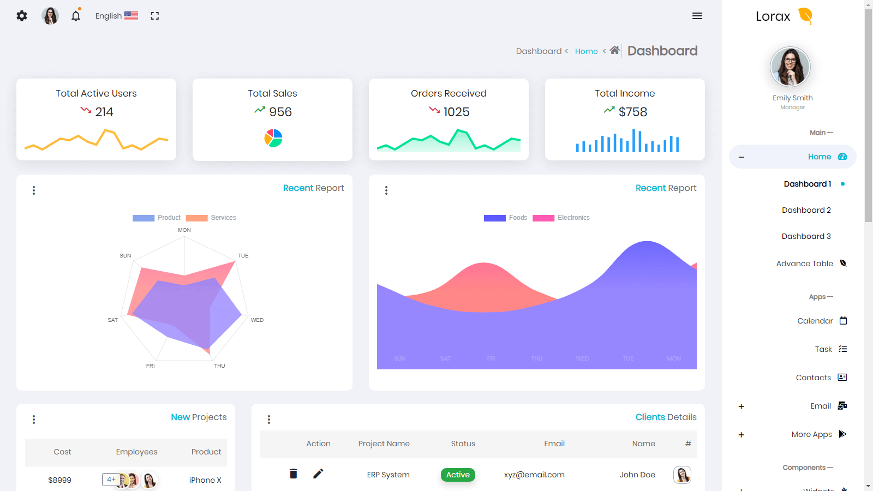
Task: Enter fullscreen mode via the expand icon
Action: 154,16
